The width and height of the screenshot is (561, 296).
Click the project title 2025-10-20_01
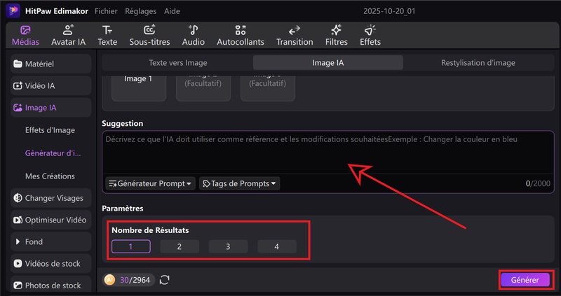pyautogui.click(x=389, y=11)
